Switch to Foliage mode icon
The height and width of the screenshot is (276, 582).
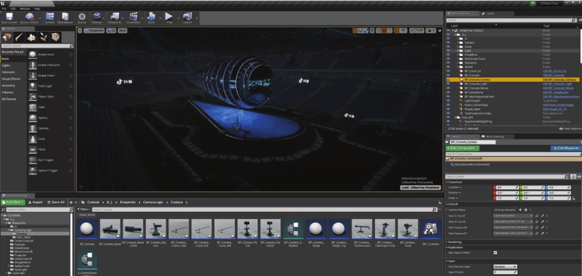tap(44, 37)
